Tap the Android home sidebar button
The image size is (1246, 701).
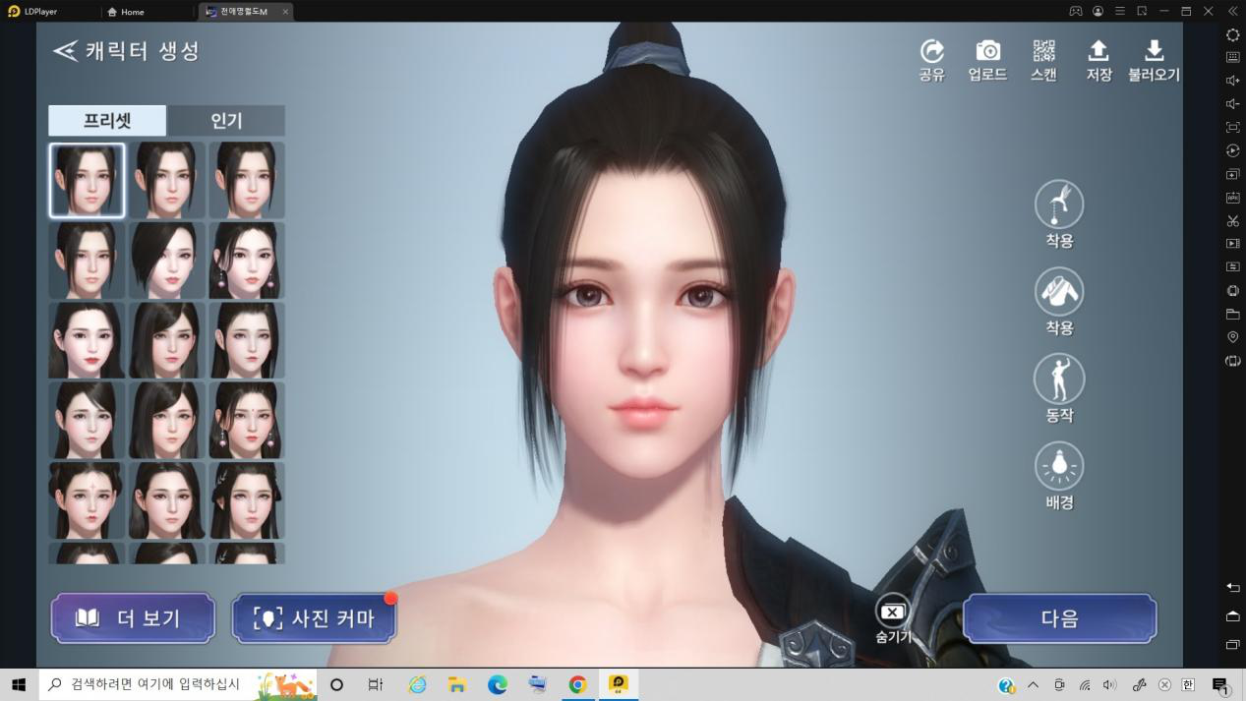tap(1232, 615)
